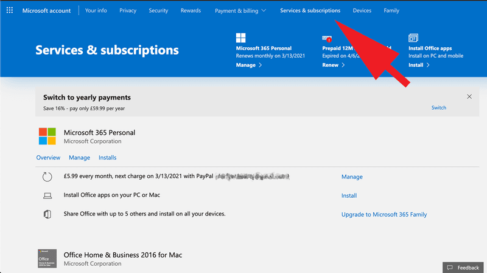The height and width of the screenshot is (273, 487).
Task: Click the Services & subscriptions page heading
Action: click(107, 50)
